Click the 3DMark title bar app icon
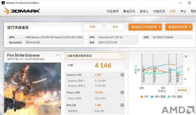 tap(3, 3)
